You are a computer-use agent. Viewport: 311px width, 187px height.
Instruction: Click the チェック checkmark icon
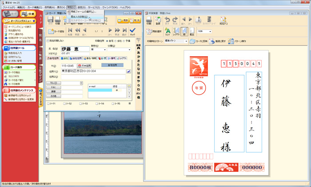pyautogui.click(x=132, y=31)
